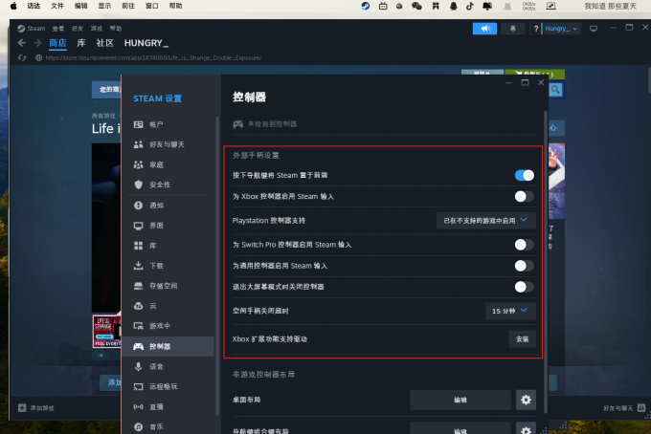Click TikTok icon in macOS menu bar
The width and height of the screenshot is (651, 434).
pos(469,6)
